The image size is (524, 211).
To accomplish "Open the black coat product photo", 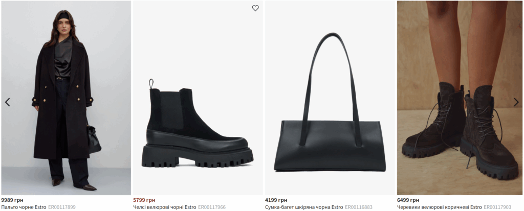I will (66, 97).
